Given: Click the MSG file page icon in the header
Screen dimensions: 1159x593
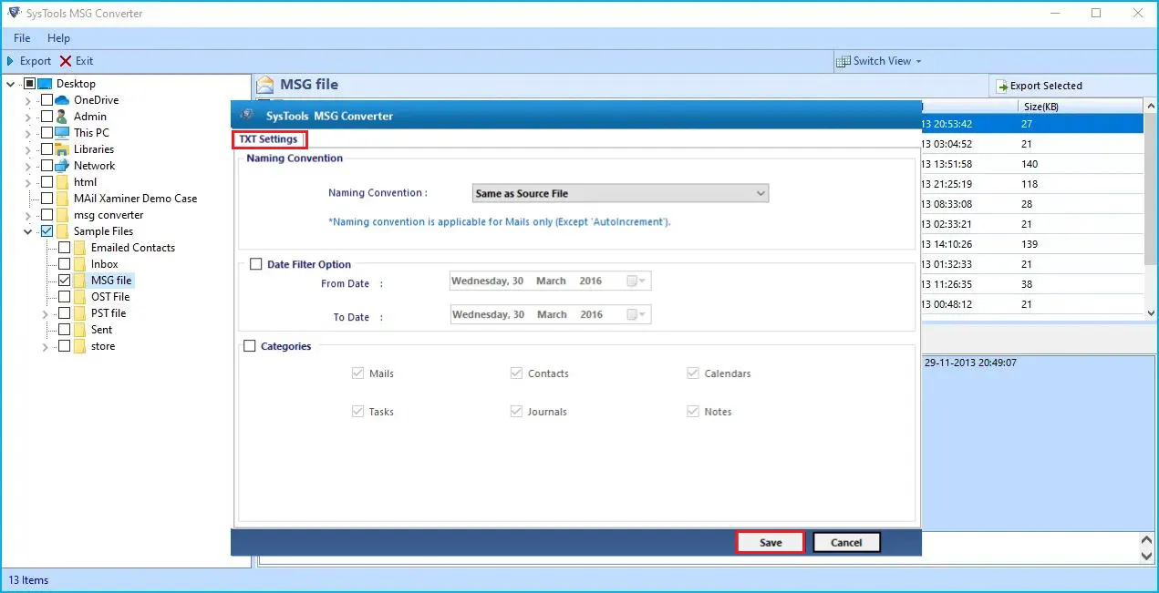Looking at the screenshot, I should (x=264, y=84).
